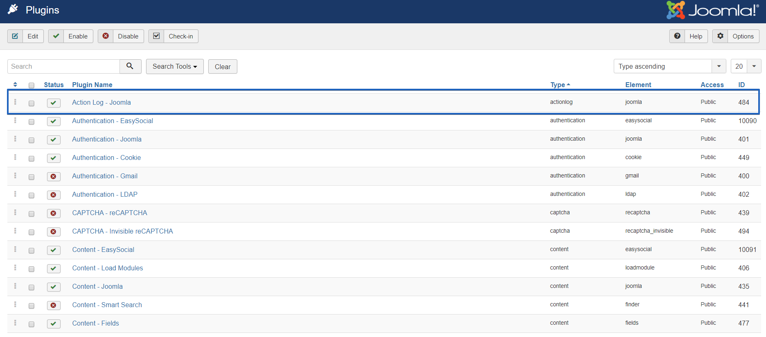Enable CAPTCHA - Invisible reCAPTCHA status icon

pyautogui.click(x=54, y=232)
